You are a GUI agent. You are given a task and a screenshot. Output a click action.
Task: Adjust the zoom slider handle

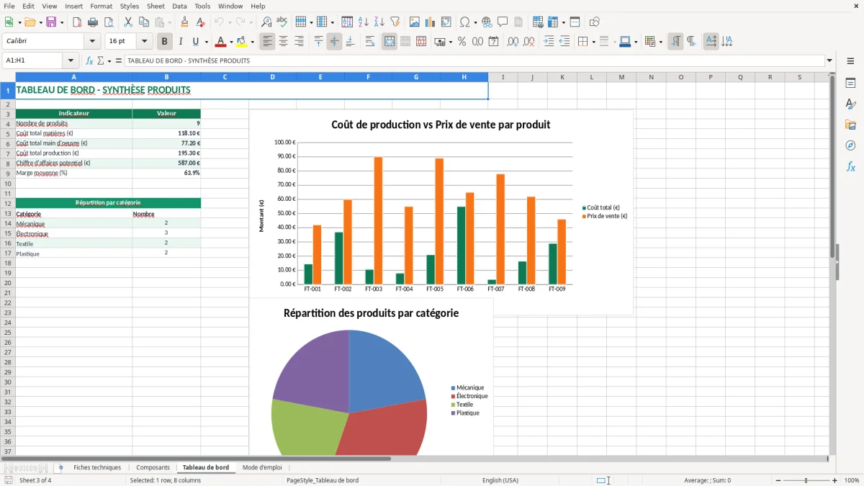click(x=806, y=480)
